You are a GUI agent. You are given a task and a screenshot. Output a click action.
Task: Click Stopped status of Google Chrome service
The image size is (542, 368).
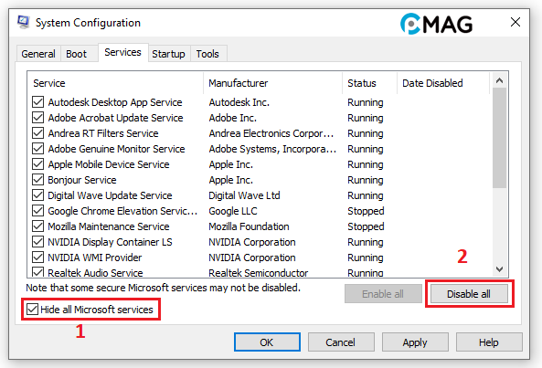(x=366, y=211)
